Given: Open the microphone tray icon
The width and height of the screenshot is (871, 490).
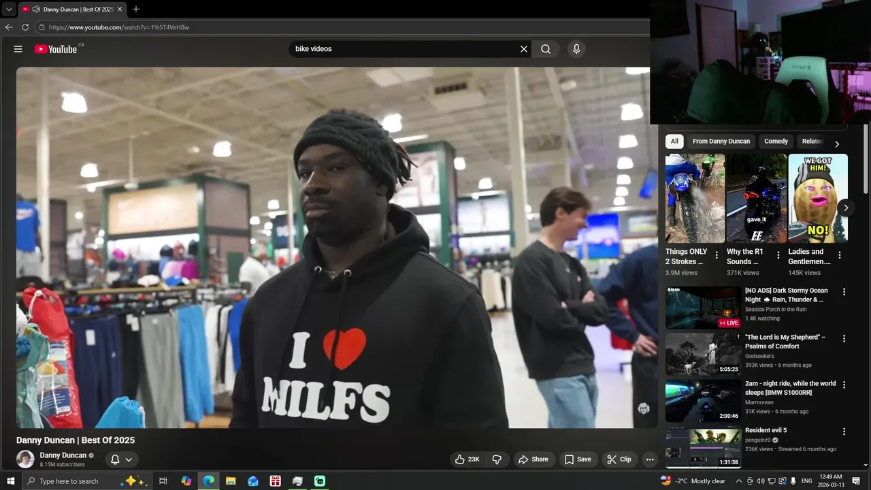Looking at the screenshot, I should coord(793,481).
